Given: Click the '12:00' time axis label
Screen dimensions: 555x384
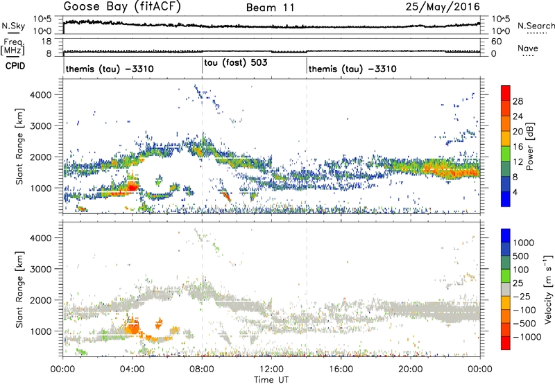Looking at the screenshot, I should tap(271, 369).
